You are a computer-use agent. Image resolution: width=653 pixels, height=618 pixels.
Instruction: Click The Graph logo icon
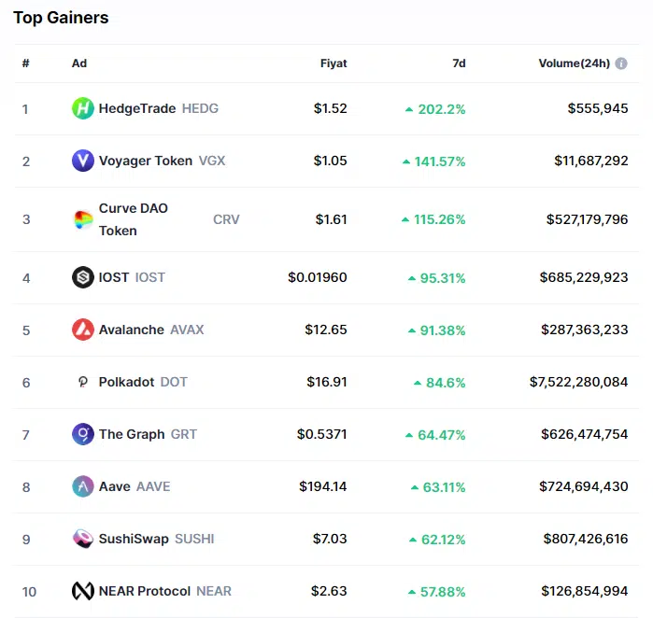point(83,434)
